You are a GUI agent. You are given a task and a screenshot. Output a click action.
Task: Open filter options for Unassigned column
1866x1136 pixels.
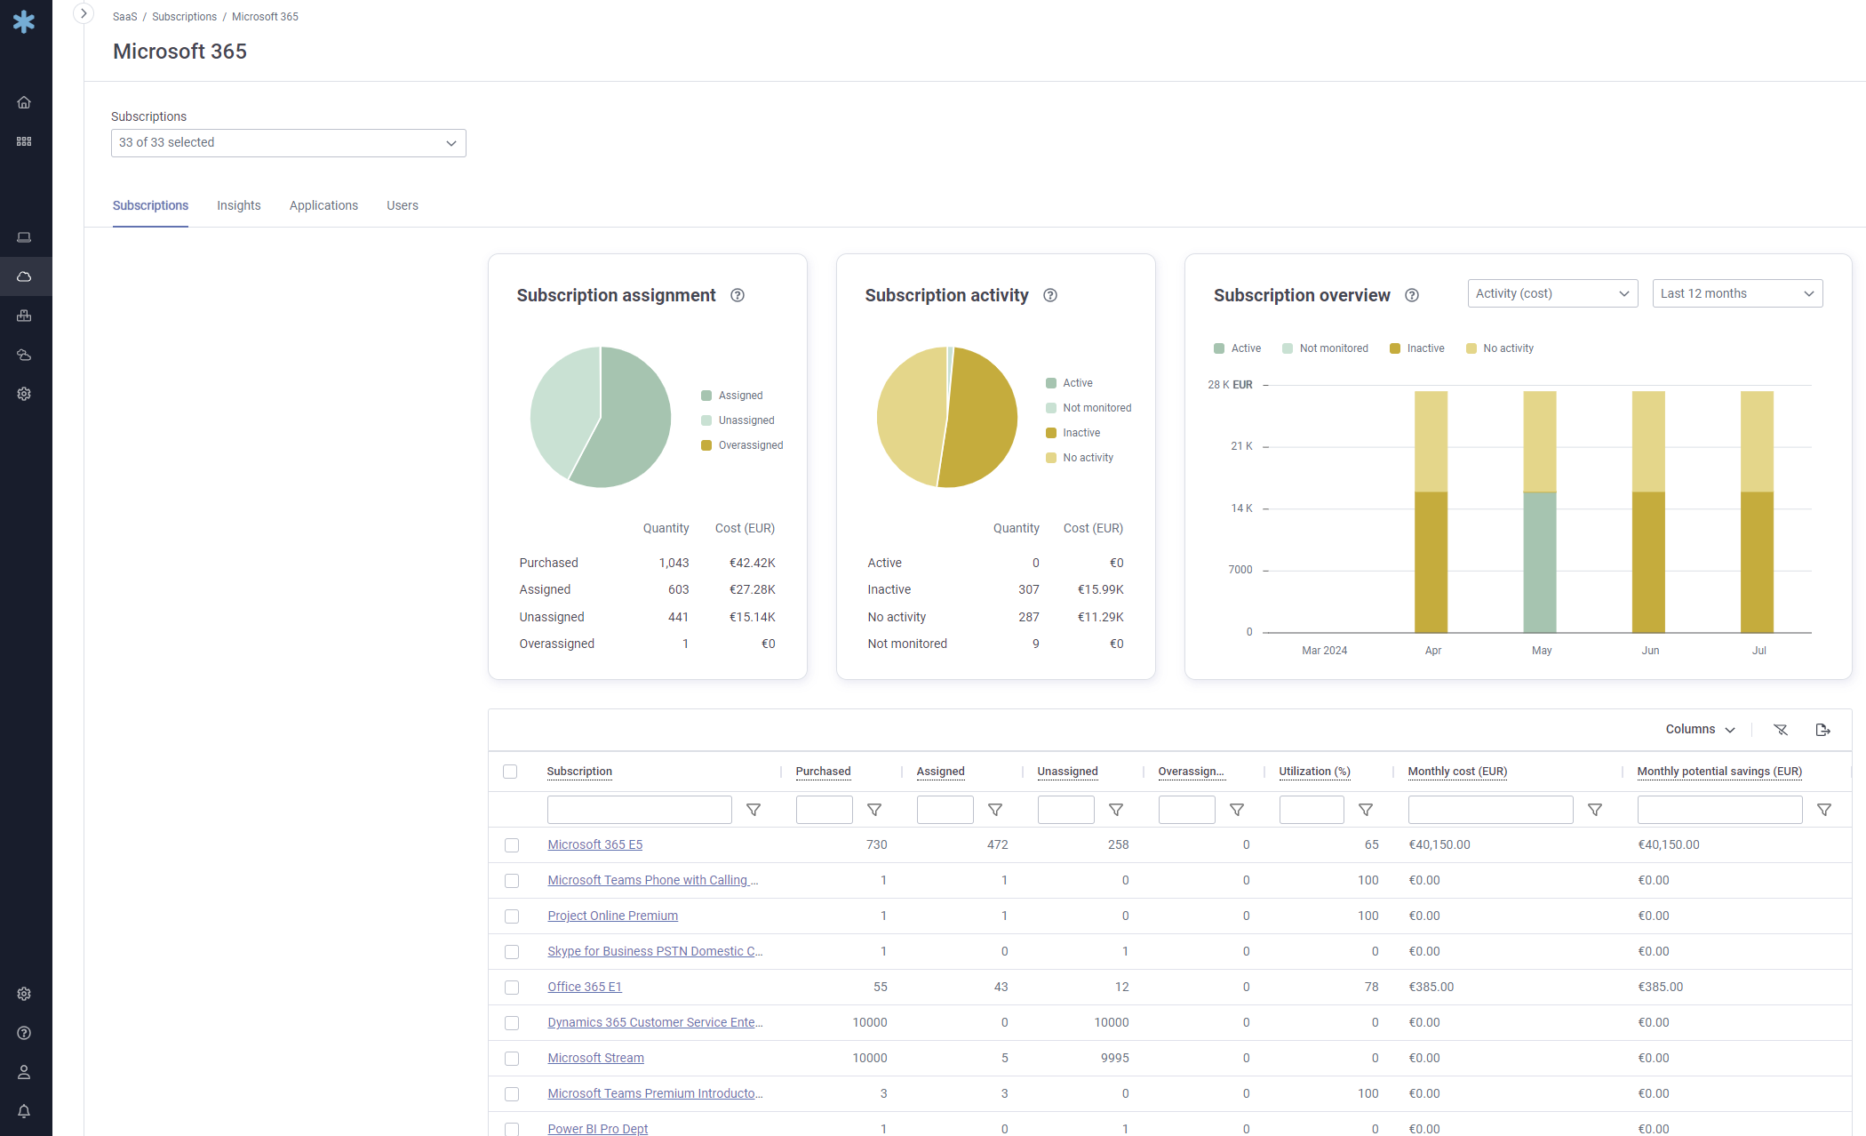pos(1116,810)
